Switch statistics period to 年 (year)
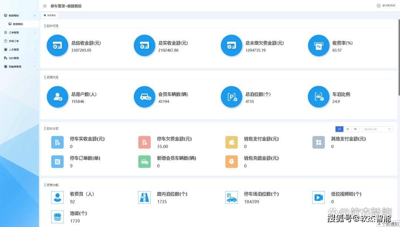Viewport: 400px width, 227px height. point(356,129)
